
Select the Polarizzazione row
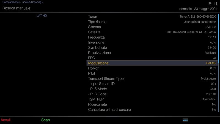tap(152, 53)
